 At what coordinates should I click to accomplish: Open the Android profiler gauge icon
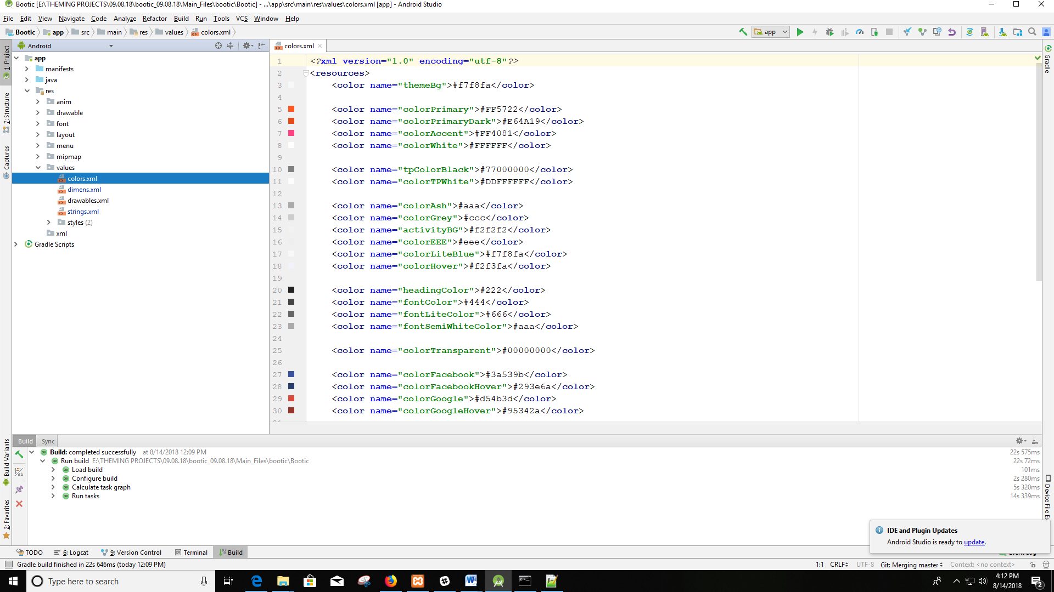pyautogui.click(x=860, y=32)
